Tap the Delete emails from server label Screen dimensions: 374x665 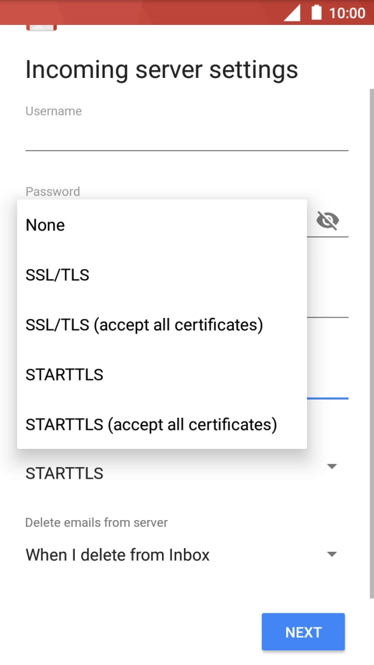click(x=96, y=522)
